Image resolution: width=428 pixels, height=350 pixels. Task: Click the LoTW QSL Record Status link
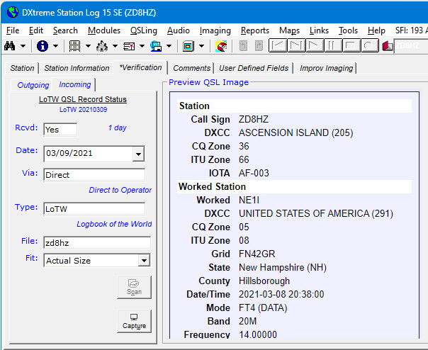[x=83, y=99]
